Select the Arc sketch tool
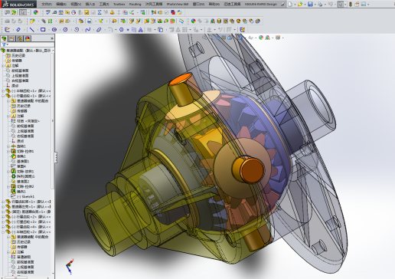 coord(77,30)
